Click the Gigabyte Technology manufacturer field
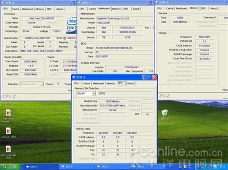Screen dimensions: 228x170 pos(124,18)
